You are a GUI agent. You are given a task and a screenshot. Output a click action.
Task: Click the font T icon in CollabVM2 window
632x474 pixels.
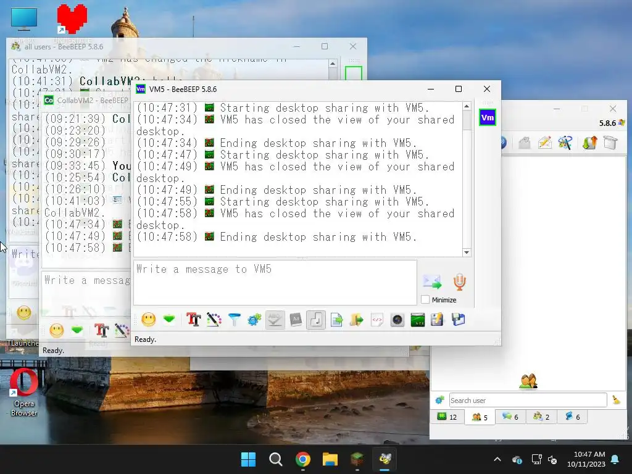click(x=102, y=331)
